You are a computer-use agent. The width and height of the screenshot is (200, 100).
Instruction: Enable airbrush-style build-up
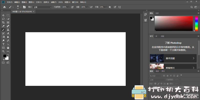click(x=91, y=7)
